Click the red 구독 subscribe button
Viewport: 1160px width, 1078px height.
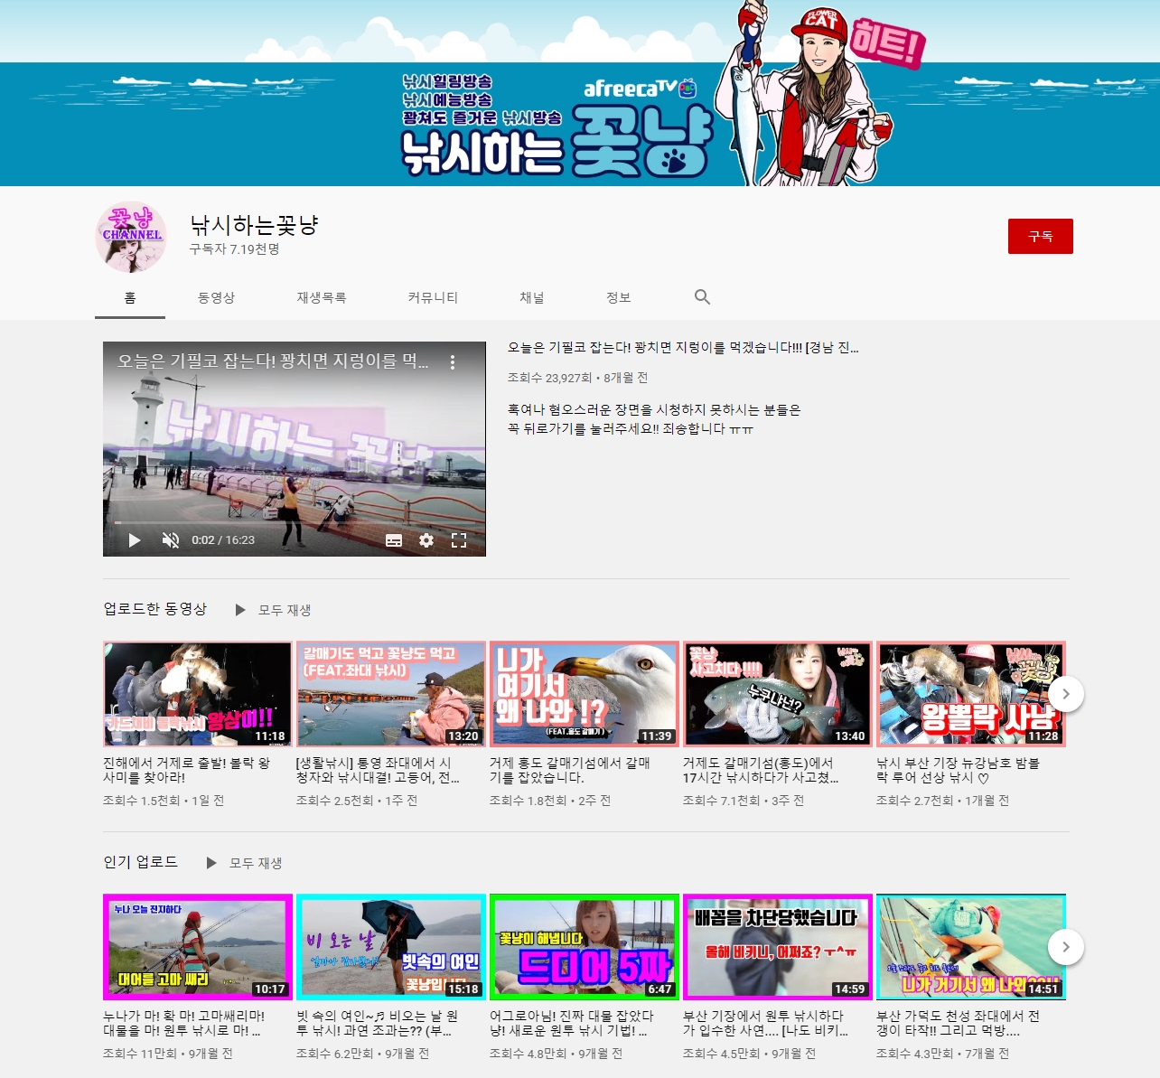1040,236
